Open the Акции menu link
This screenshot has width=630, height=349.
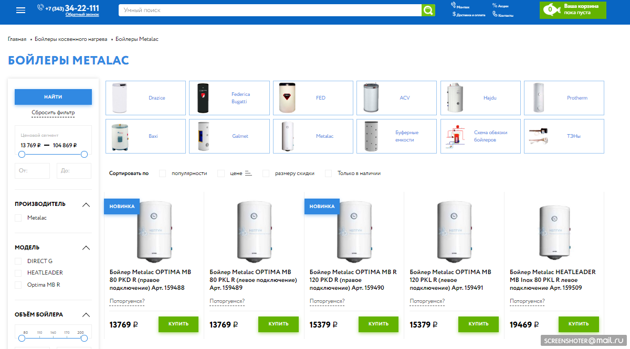pos(503,7)
